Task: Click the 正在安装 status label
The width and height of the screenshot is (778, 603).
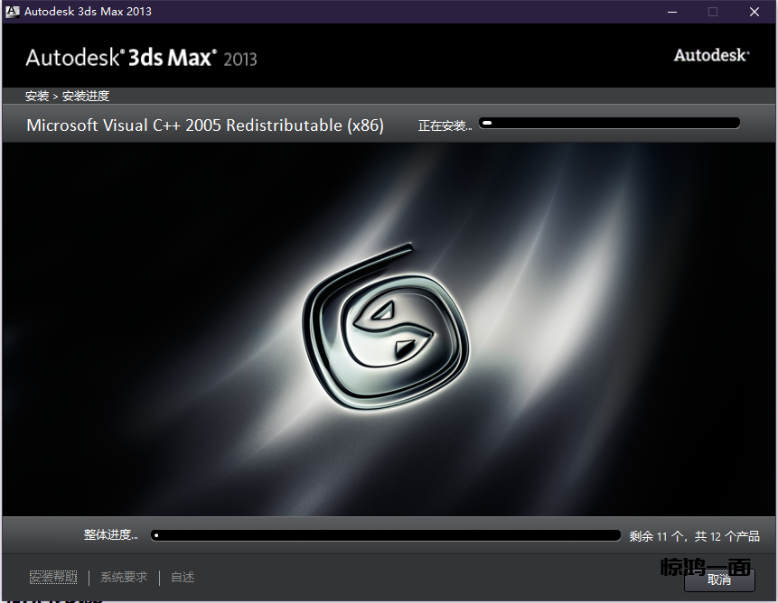Action: click(445, 126)
